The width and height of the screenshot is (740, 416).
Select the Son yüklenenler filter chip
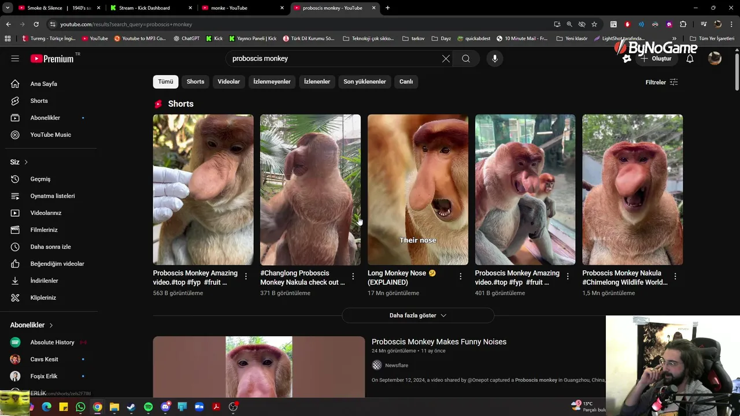point(365,81)
